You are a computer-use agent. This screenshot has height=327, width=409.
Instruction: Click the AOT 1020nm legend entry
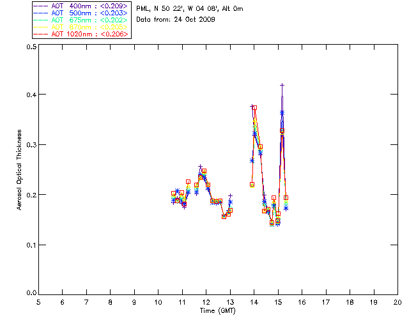click(x=81, y=34)
